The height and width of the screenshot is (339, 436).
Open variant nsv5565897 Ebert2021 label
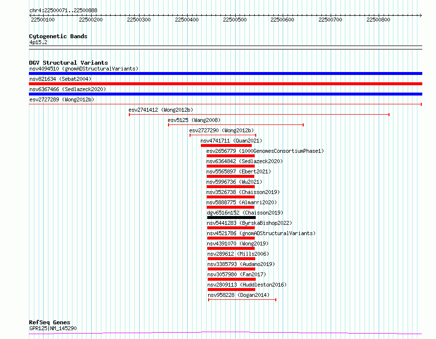pyautogui.click(x=239, y=171)
